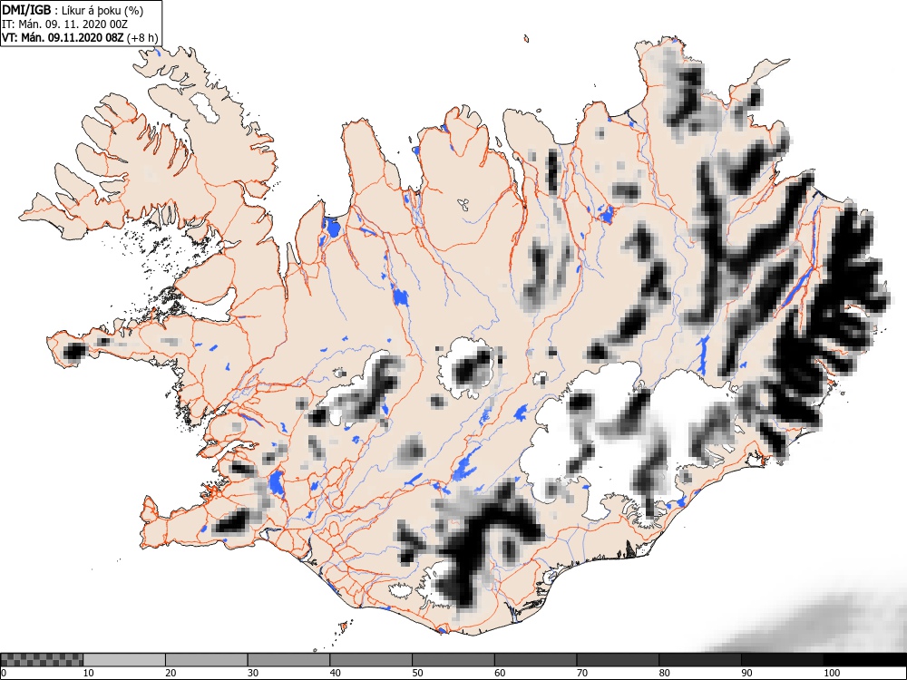The image size is (907, 680).
Task: Click the legend label '40'
Action: [x=336, y=673]
